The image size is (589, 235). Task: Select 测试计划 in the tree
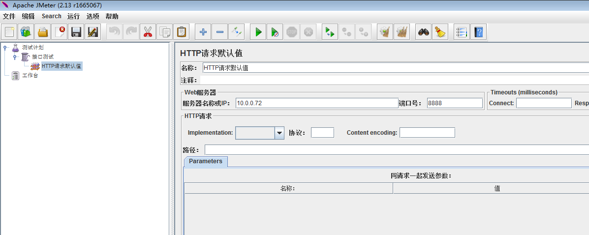pos(32,47)
